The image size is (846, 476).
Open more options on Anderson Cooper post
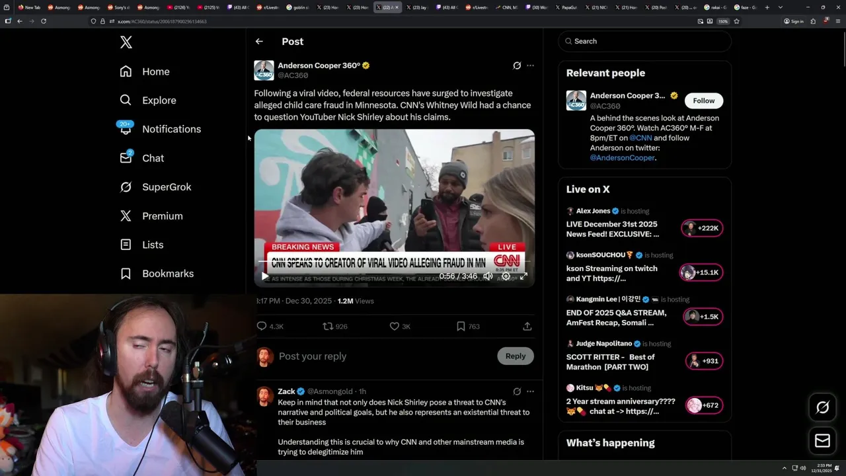(x=530, y=65)
